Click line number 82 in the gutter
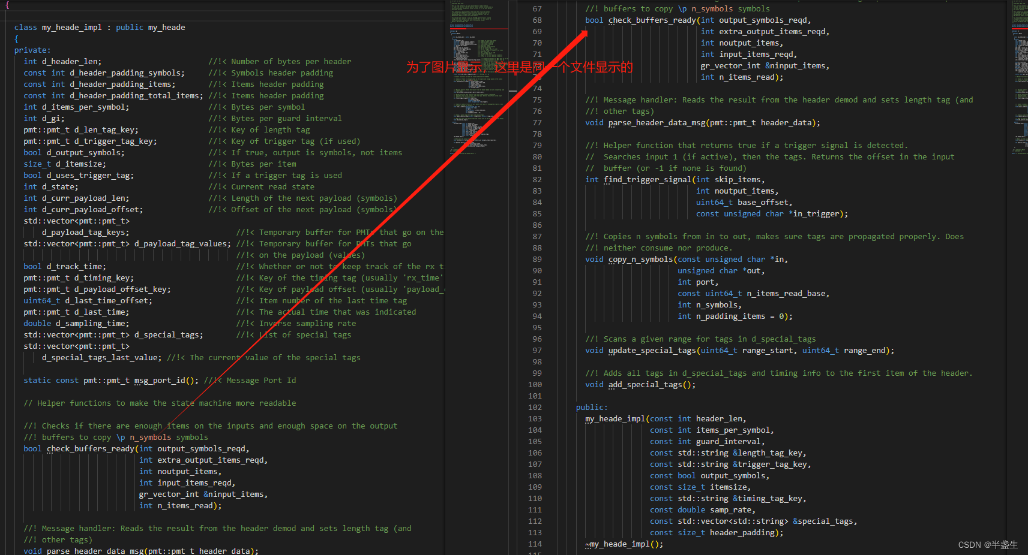Image resolution: width=1028 pixels, height=555 pixels. pyautogui.click(x=537, y=180)
